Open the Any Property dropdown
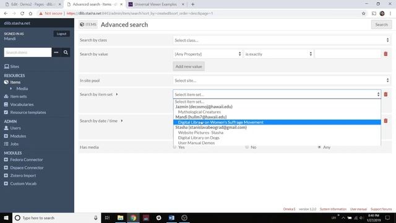 tap(208, 54)
